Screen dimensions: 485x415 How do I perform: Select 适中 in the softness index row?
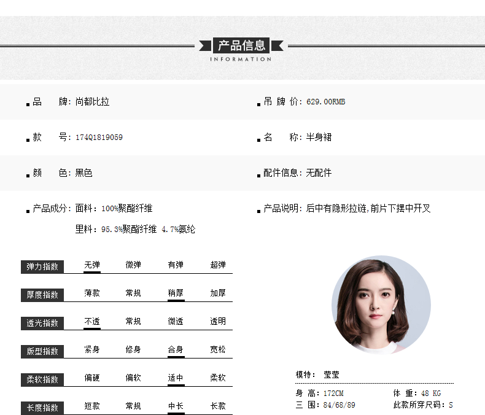click(x=176, y=378)
